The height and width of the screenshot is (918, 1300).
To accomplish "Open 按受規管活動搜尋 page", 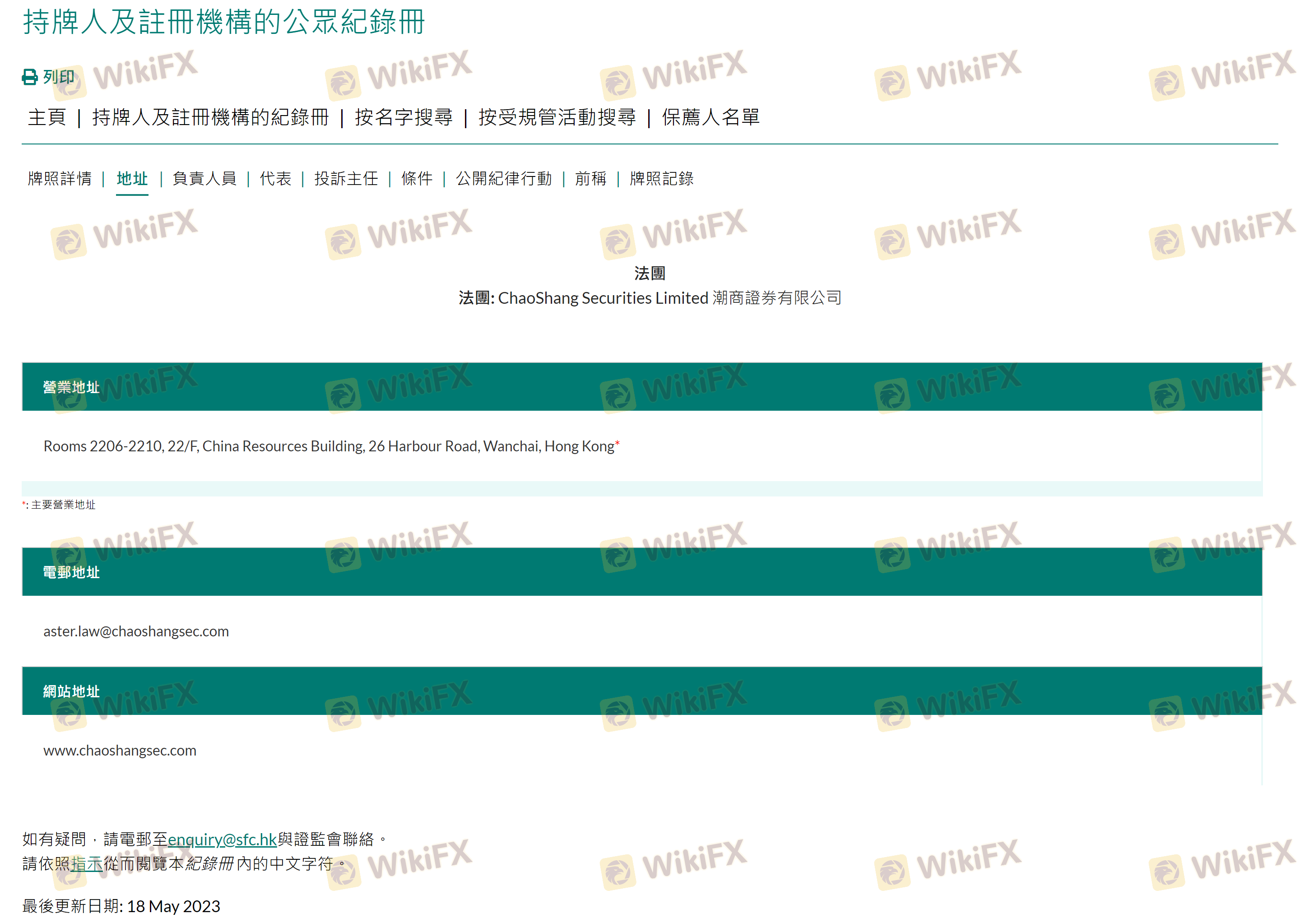I will click(557, 117).
